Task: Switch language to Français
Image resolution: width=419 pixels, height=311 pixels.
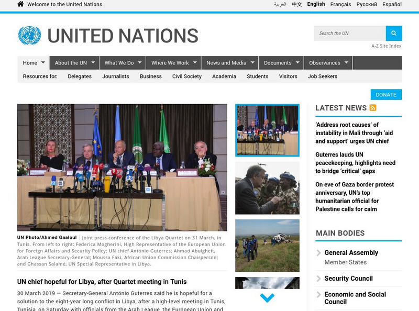Action: pyautogui.click(x=340, y=4)
